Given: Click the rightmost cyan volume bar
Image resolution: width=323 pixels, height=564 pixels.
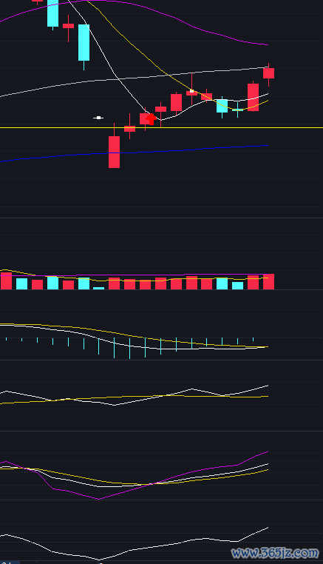Looking at the screenshot, I should pos(237,286).
